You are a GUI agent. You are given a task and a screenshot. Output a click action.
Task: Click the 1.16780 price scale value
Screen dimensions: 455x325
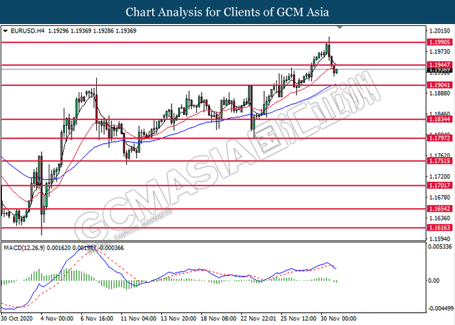[440, 198]
